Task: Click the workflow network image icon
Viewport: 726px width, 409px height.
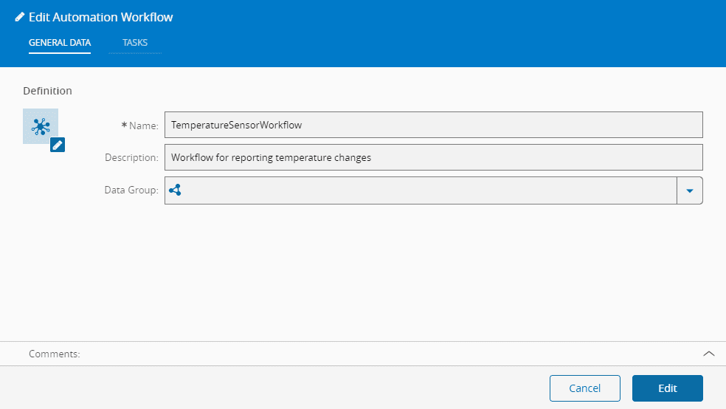Action: coord(40,125)
